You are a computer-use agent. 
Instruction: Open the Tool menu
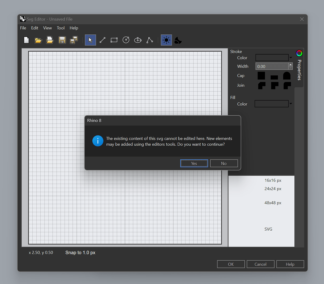[61, 28]
